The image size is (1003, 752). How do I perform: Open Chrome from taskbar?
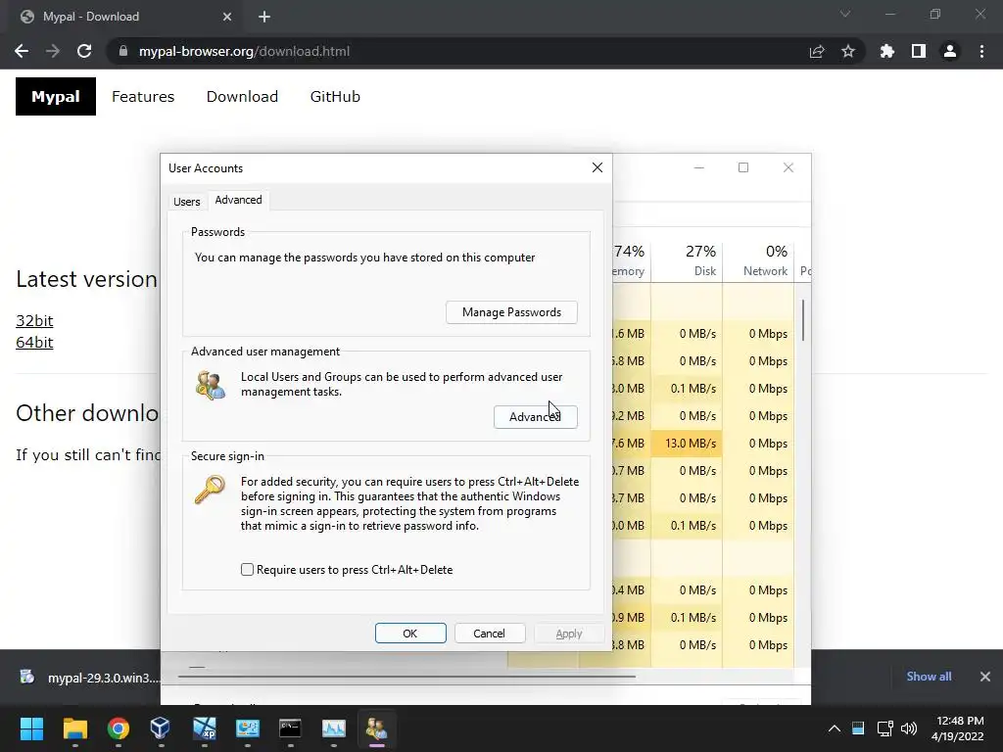118,728
